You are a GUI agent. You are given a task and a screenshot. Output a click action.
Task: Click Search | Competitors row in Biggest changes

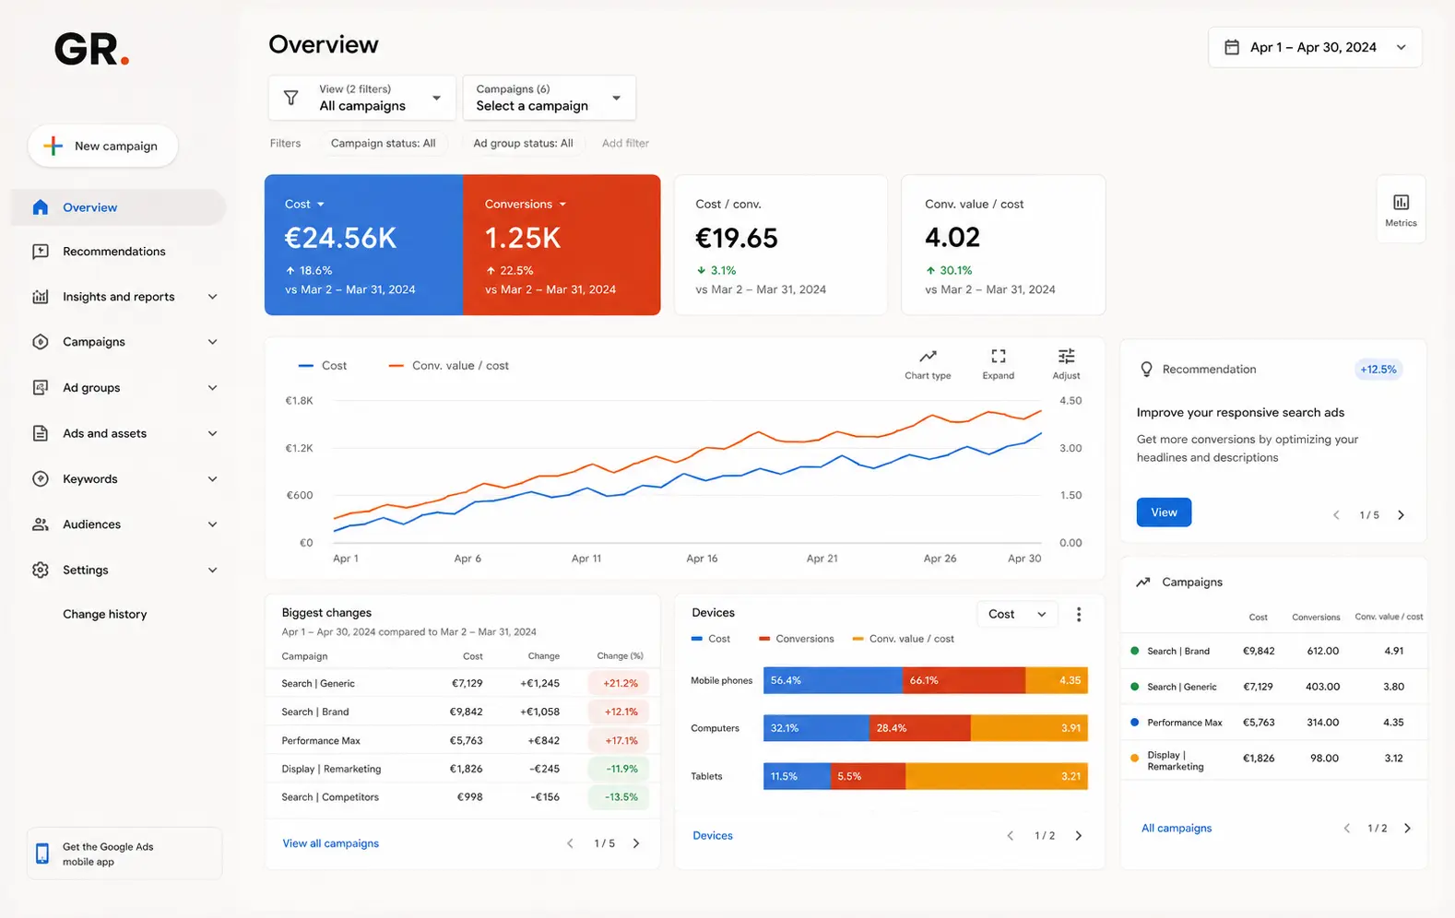[463, 797]
